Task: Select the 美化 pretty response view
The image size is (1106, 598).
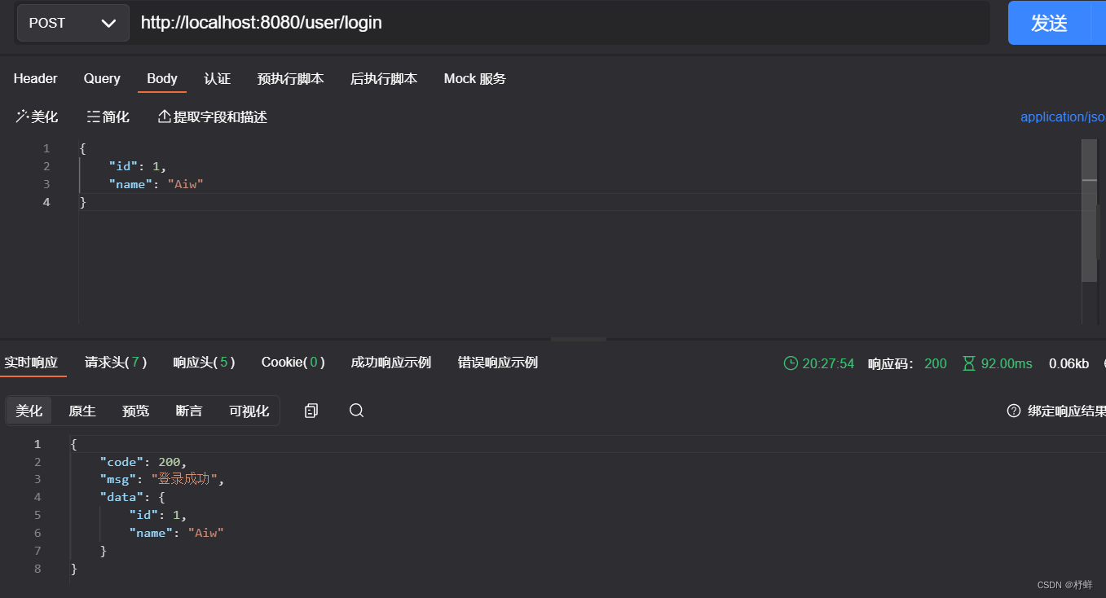Action: coord(29,411)
